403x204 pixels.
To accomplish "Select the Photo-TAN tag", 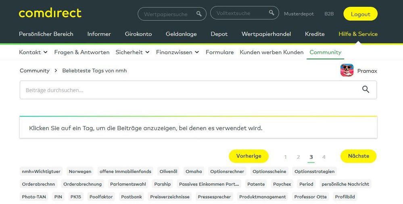I will pos(35,197).
